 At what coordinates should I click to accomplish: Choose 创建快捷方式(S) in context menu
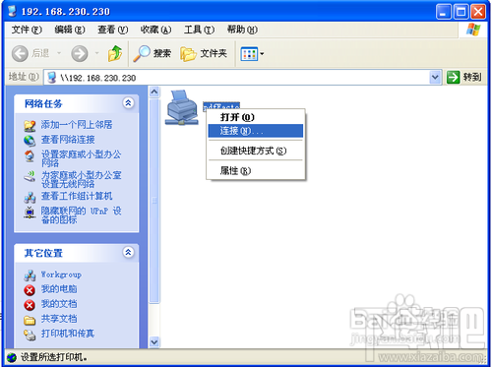(256, 151)
